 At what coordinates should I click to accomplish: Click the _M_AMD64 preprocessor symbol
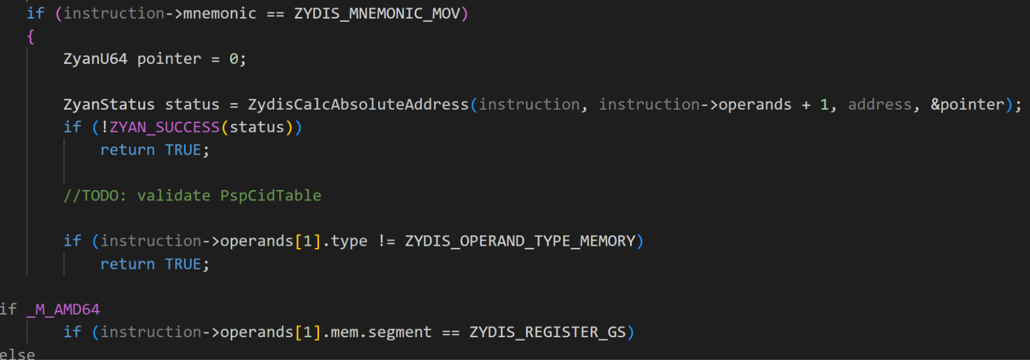point(63,310)
